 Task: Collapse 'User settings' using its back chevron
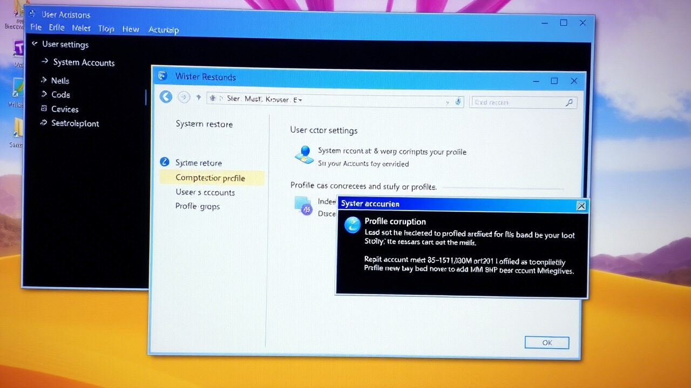pyautogui.click(x=34, y=45)
